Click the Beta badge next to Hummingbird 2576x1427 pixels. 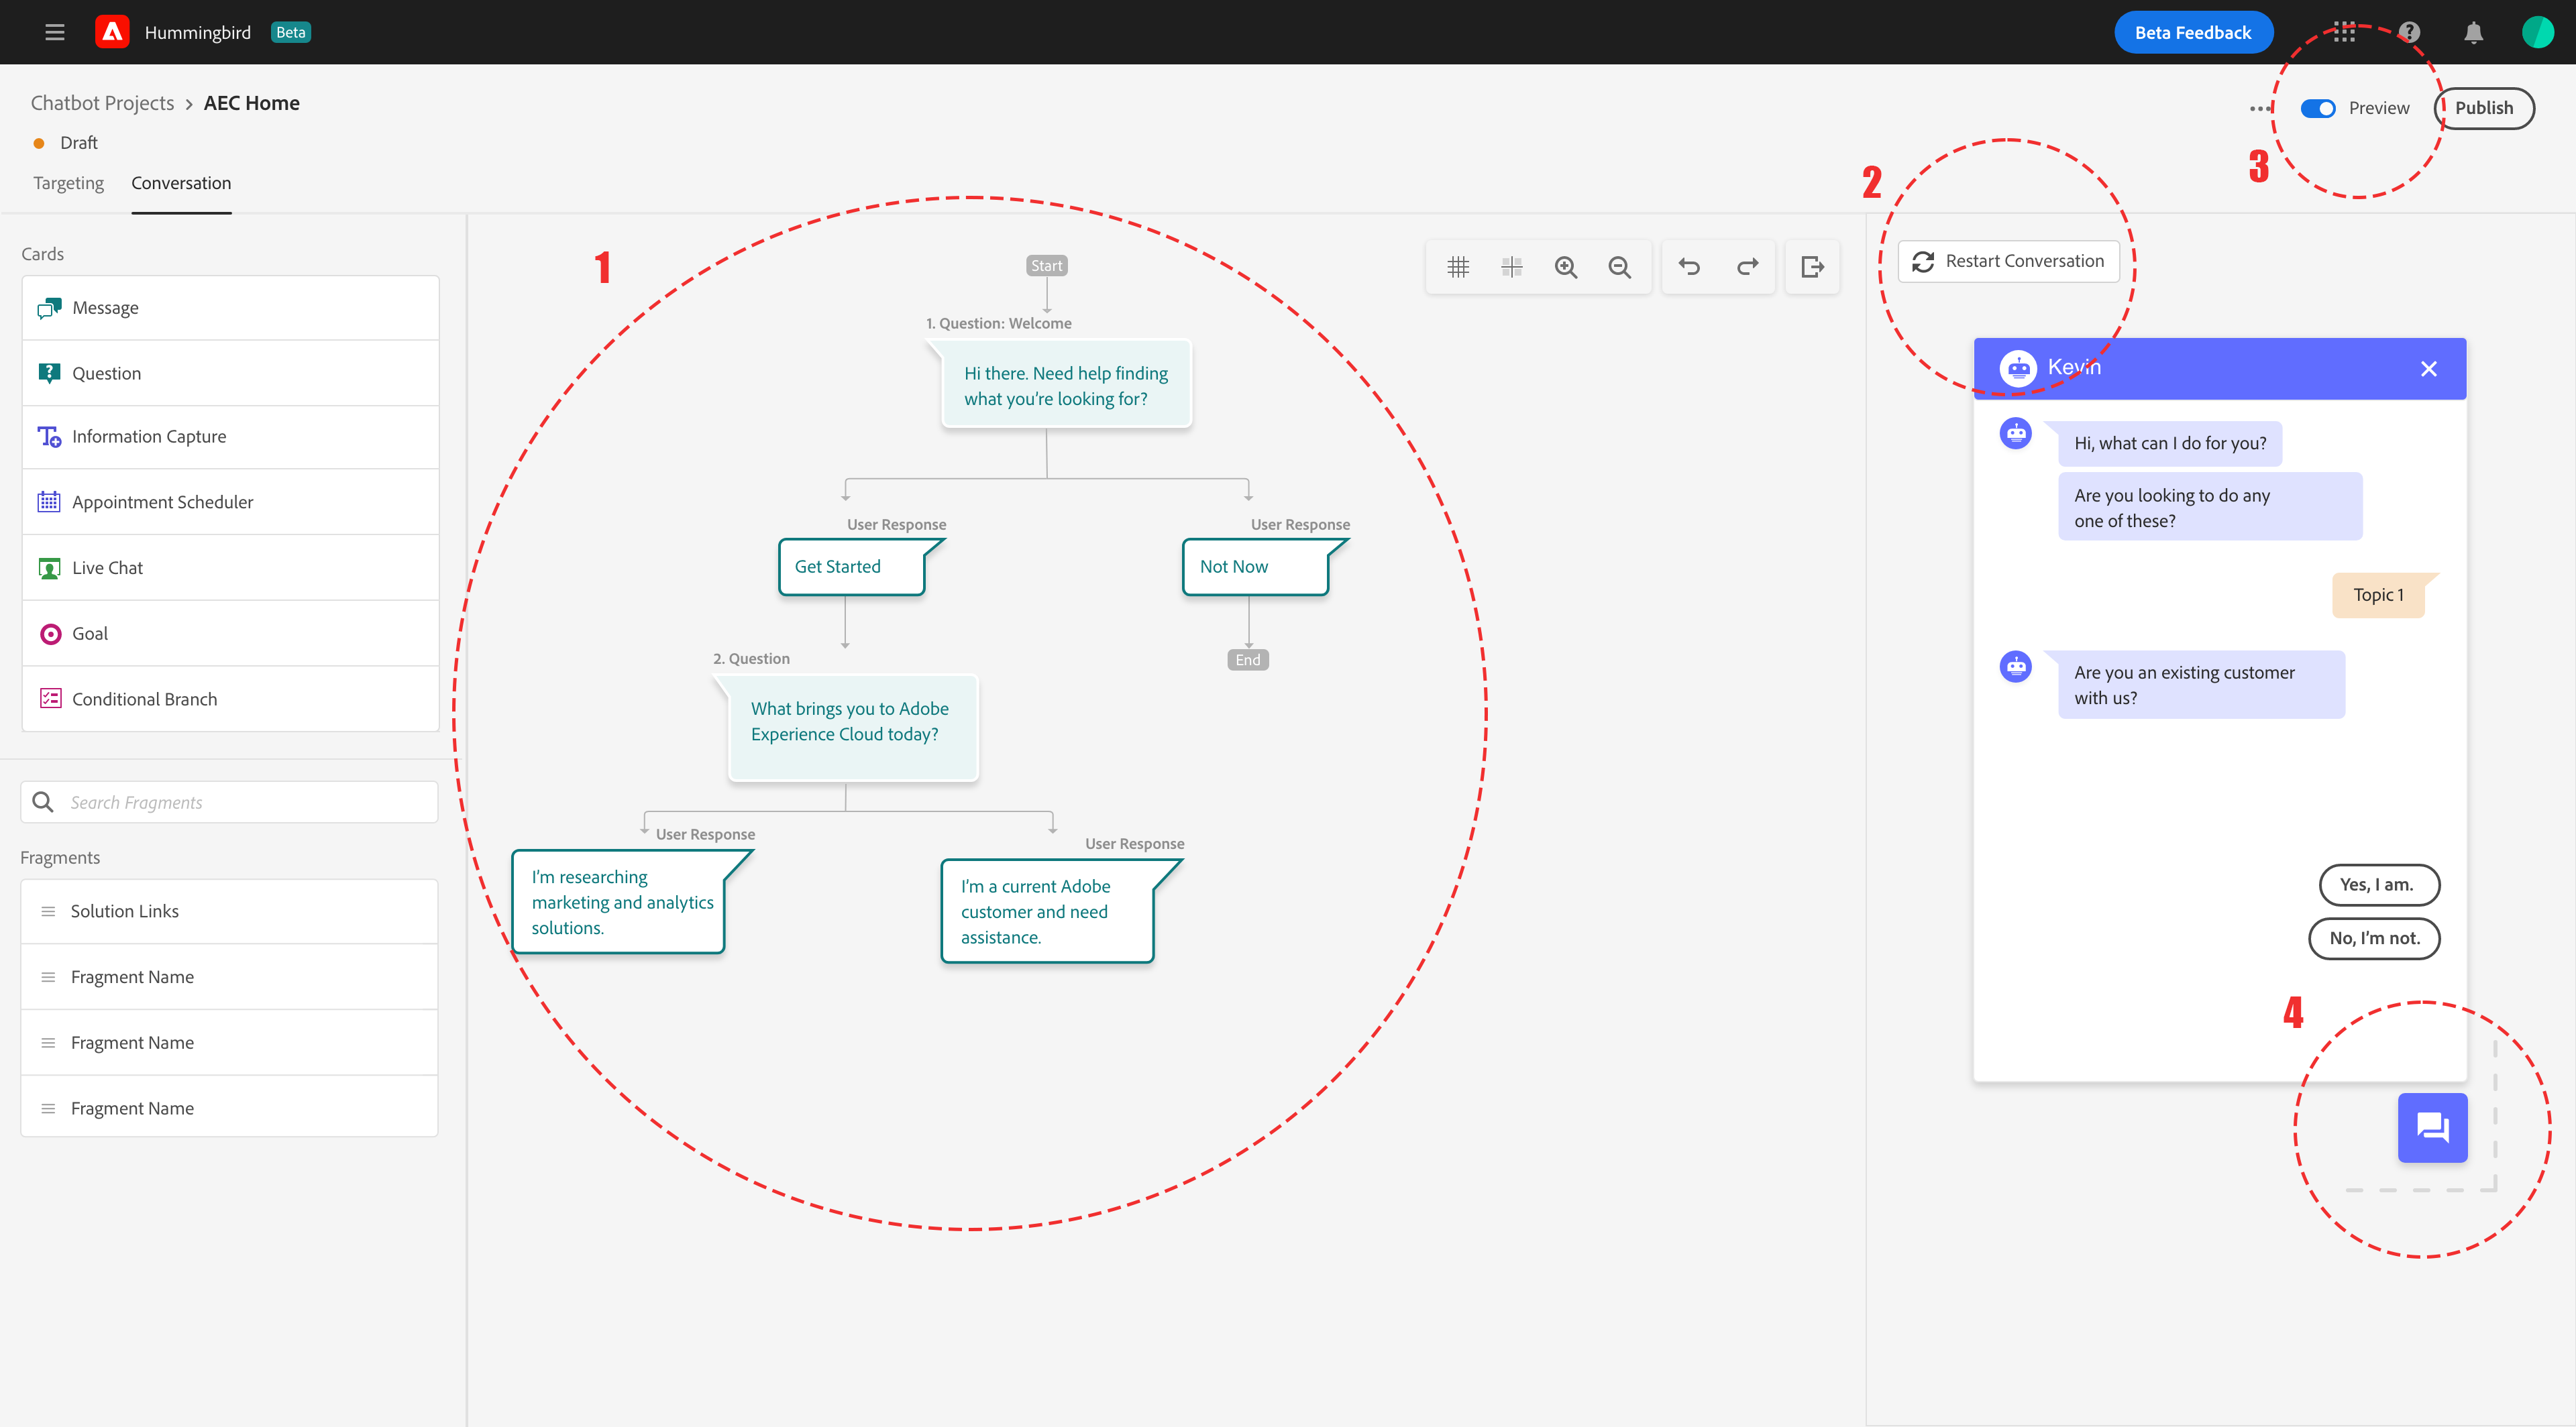[x=291, y=32]
